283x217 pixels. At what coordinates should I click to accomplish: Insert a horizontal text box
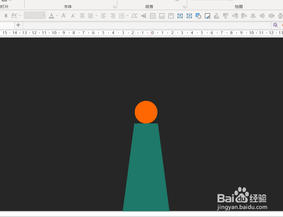tap(180, 16)
